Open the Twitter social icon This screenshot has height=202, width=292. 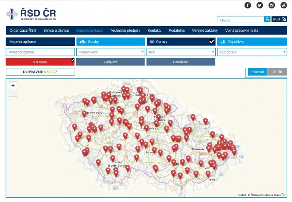click(260, 5)
